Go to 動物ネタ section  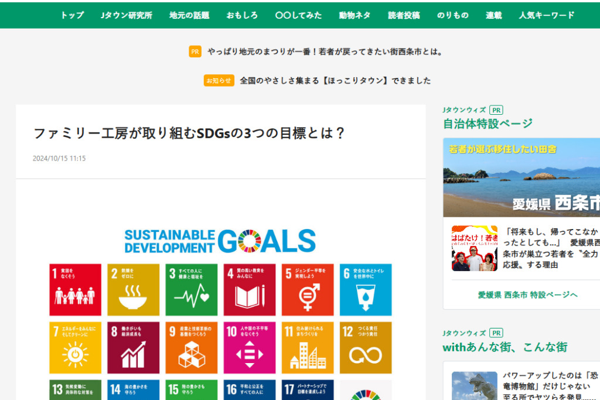point(354,15)
